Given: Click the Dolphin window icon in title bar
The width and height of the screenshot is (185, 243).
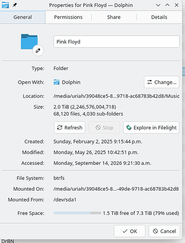Looking at the screenshot, I should 5,5.
